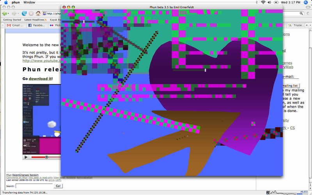Open the youtube.com link on page
The width and height of the screenshot is (312, 195).
42,61
